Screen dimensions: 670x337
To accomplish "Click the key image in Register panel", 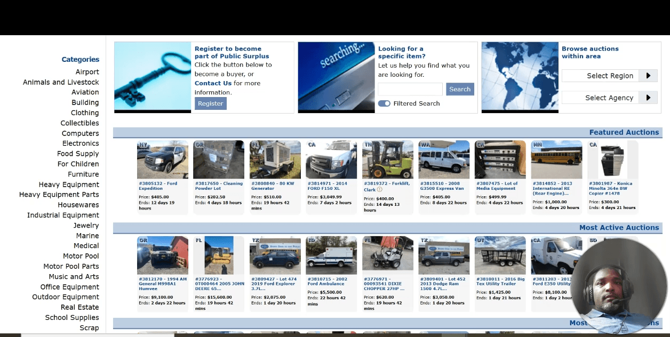I will [x=153, y=76].
